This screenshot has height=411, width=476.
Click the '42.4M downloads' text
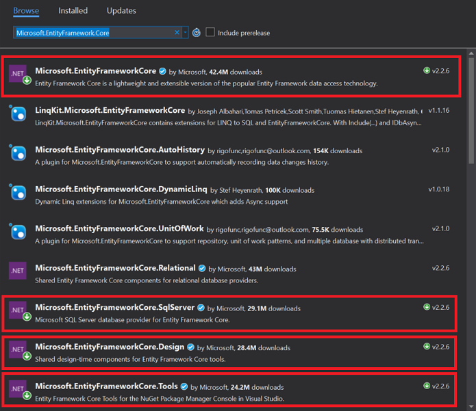pyautogui.click(x=236, y=72)
